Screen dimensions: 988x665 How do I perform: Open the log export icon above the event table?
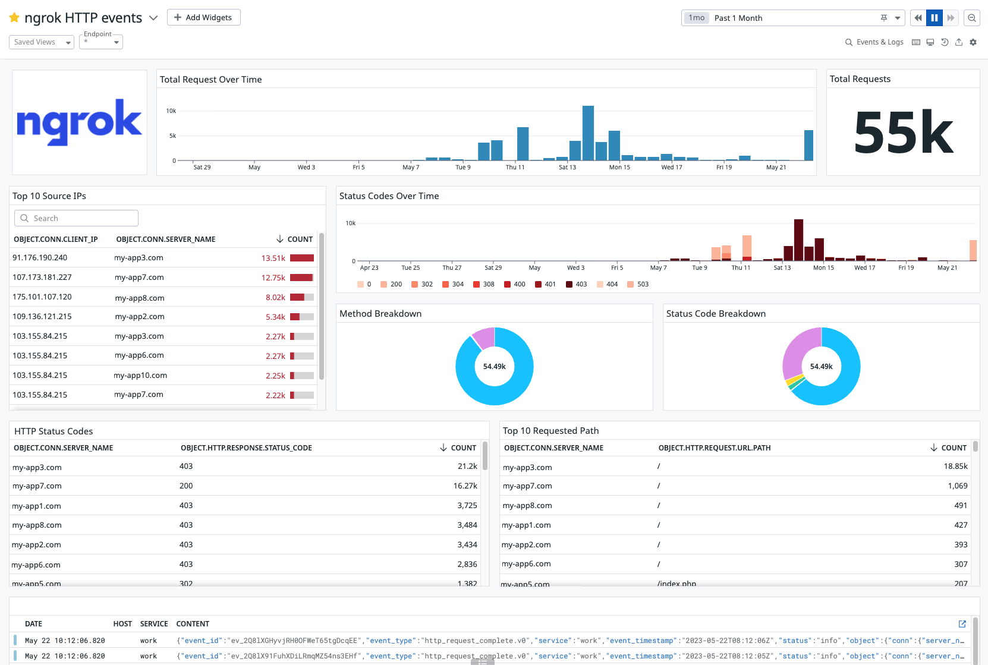coord(962,624)
